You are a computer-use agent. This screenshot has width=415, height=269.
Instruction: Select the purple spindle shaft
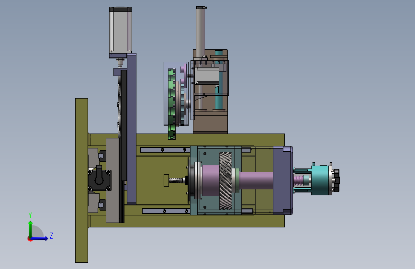click(x=256, y=180)
